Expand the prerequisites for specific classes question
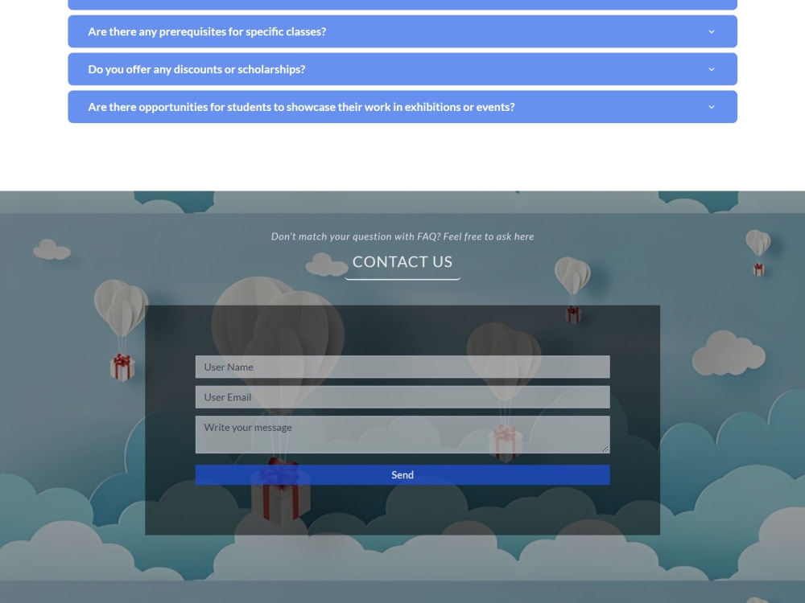 coord(402,31)
